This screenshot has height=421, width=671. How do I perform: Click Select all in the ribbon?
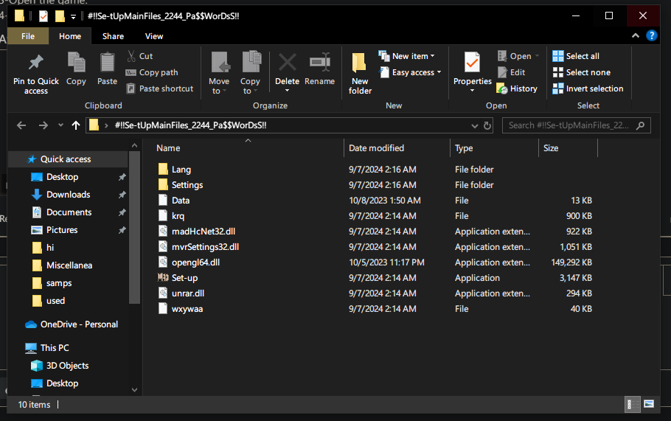pyautogui.click(x=576, y=56)
